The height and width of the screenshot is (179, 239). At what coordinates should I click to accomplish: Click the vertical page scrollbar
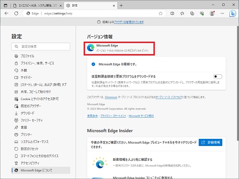(238, 83)
